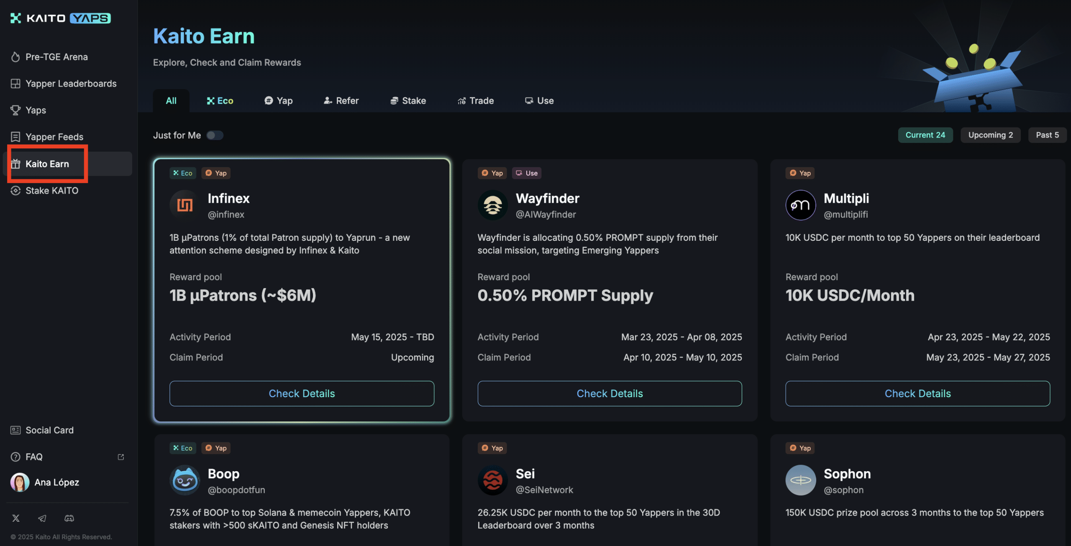This screenshot has height=546, width=1071.
Task: Select the Yapper Leaderboards sidebar icon
Action: (15, 84)
